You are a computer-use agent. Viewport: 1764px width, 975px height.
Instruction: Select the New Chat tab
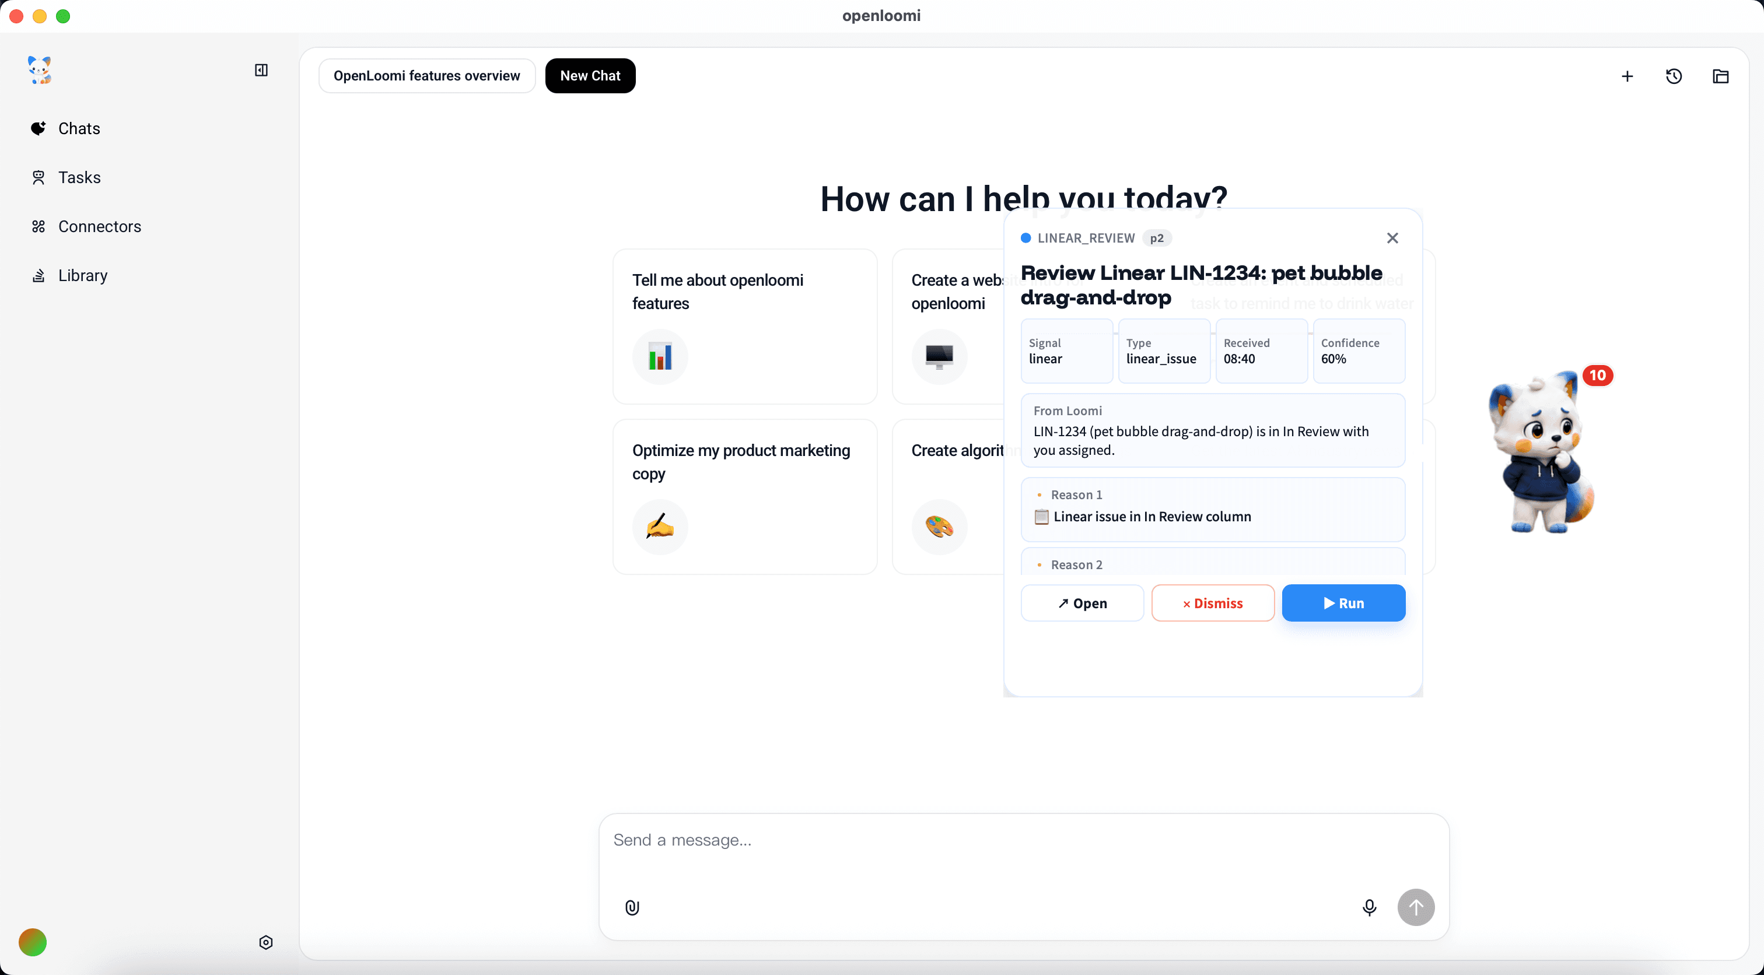(590, 75)
